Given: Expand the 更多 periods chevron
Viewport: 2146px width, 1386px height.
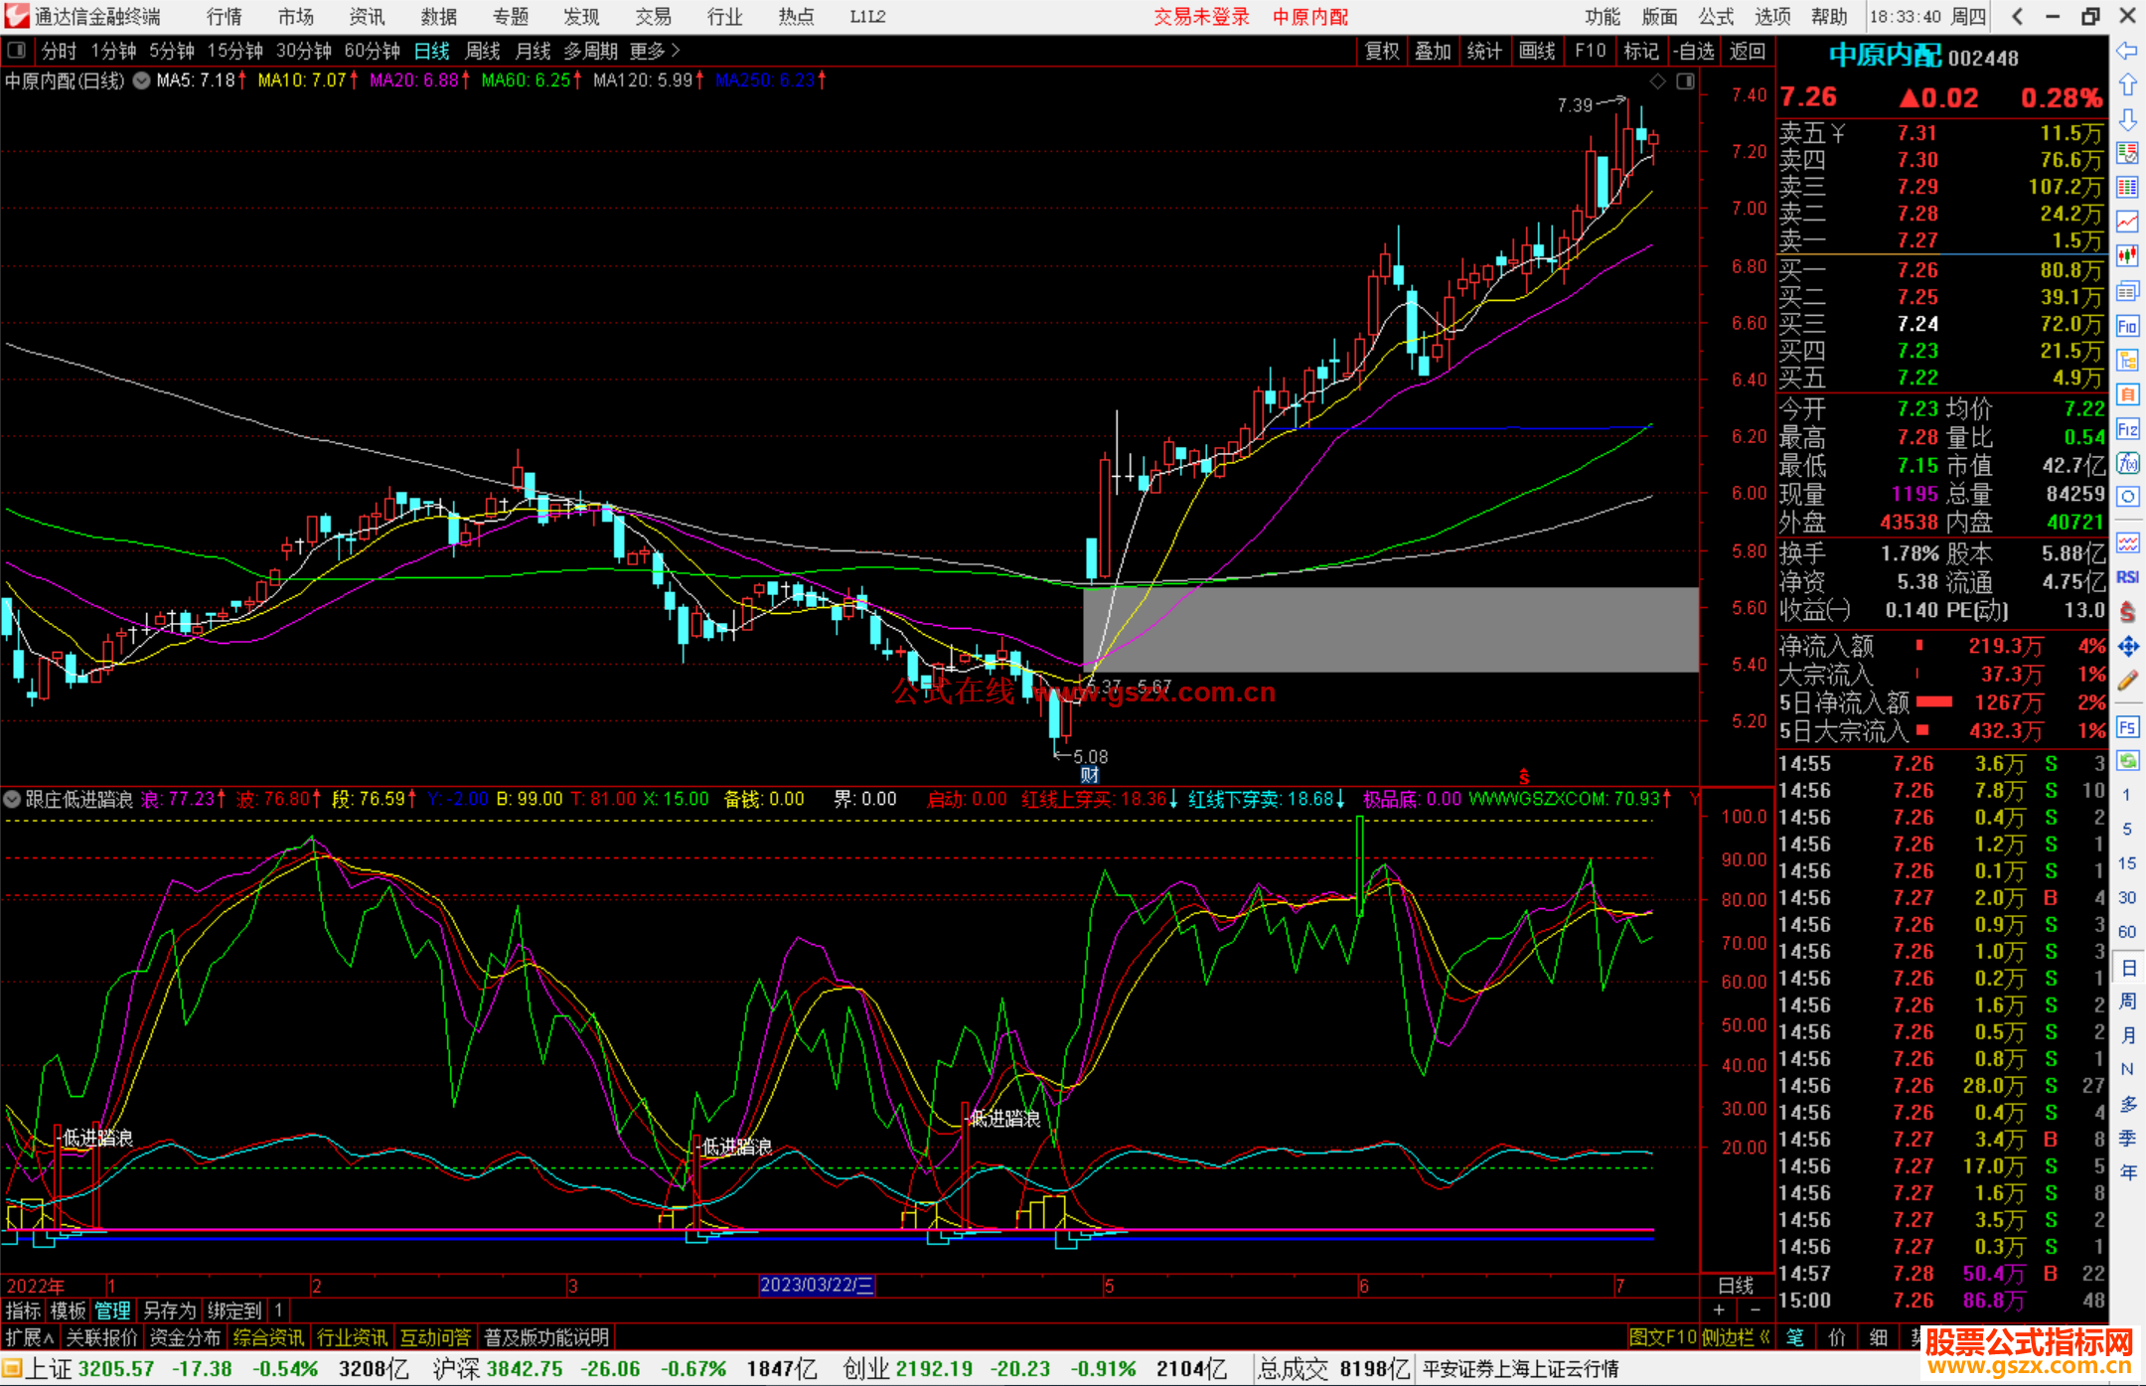Looking at the screenshot, I should click(x=676, y=51).
